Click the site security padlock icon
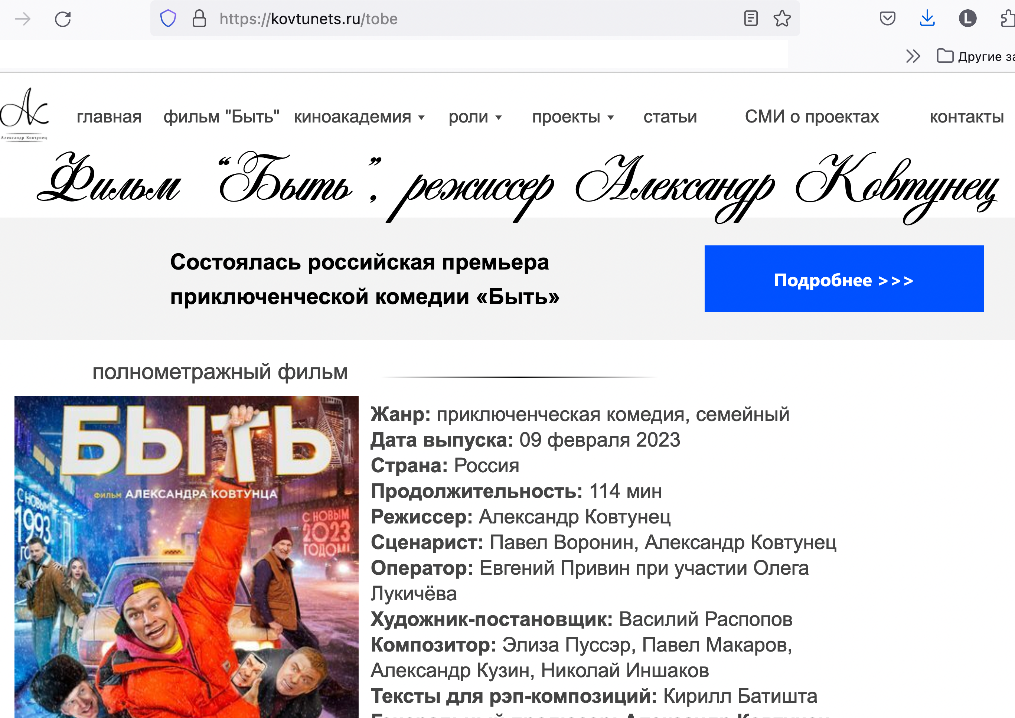This screenshot has height=718, width=1015. tap(199, 19)
